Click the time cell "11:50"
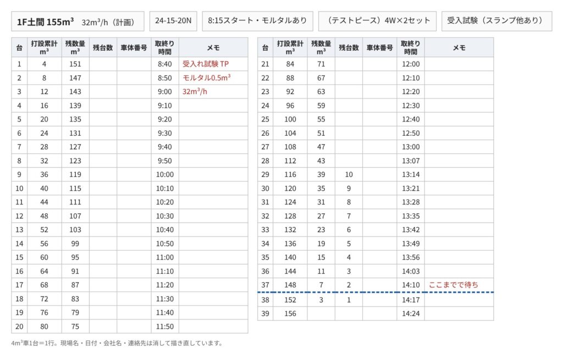Viewport: 563px width, 359px height. click(165, 327)
